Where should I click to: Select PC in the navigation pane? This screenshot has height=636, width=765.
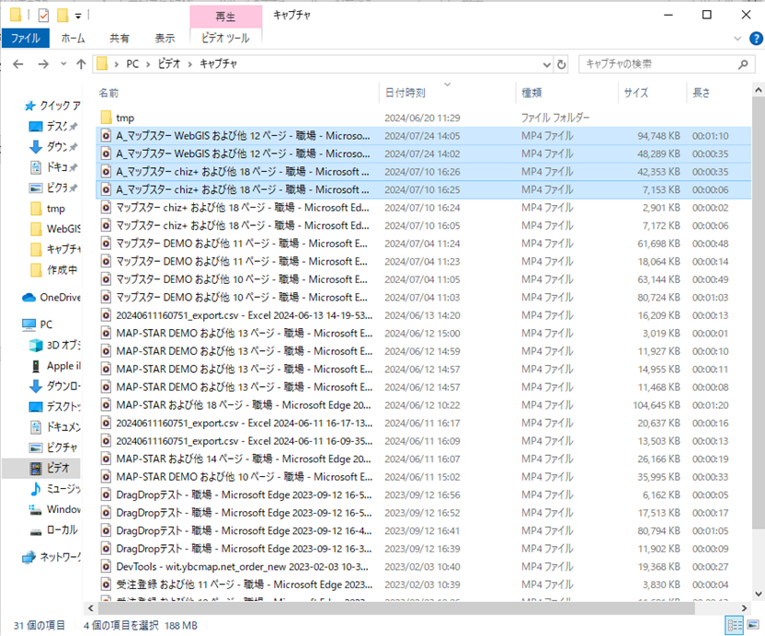click(38, 324)
